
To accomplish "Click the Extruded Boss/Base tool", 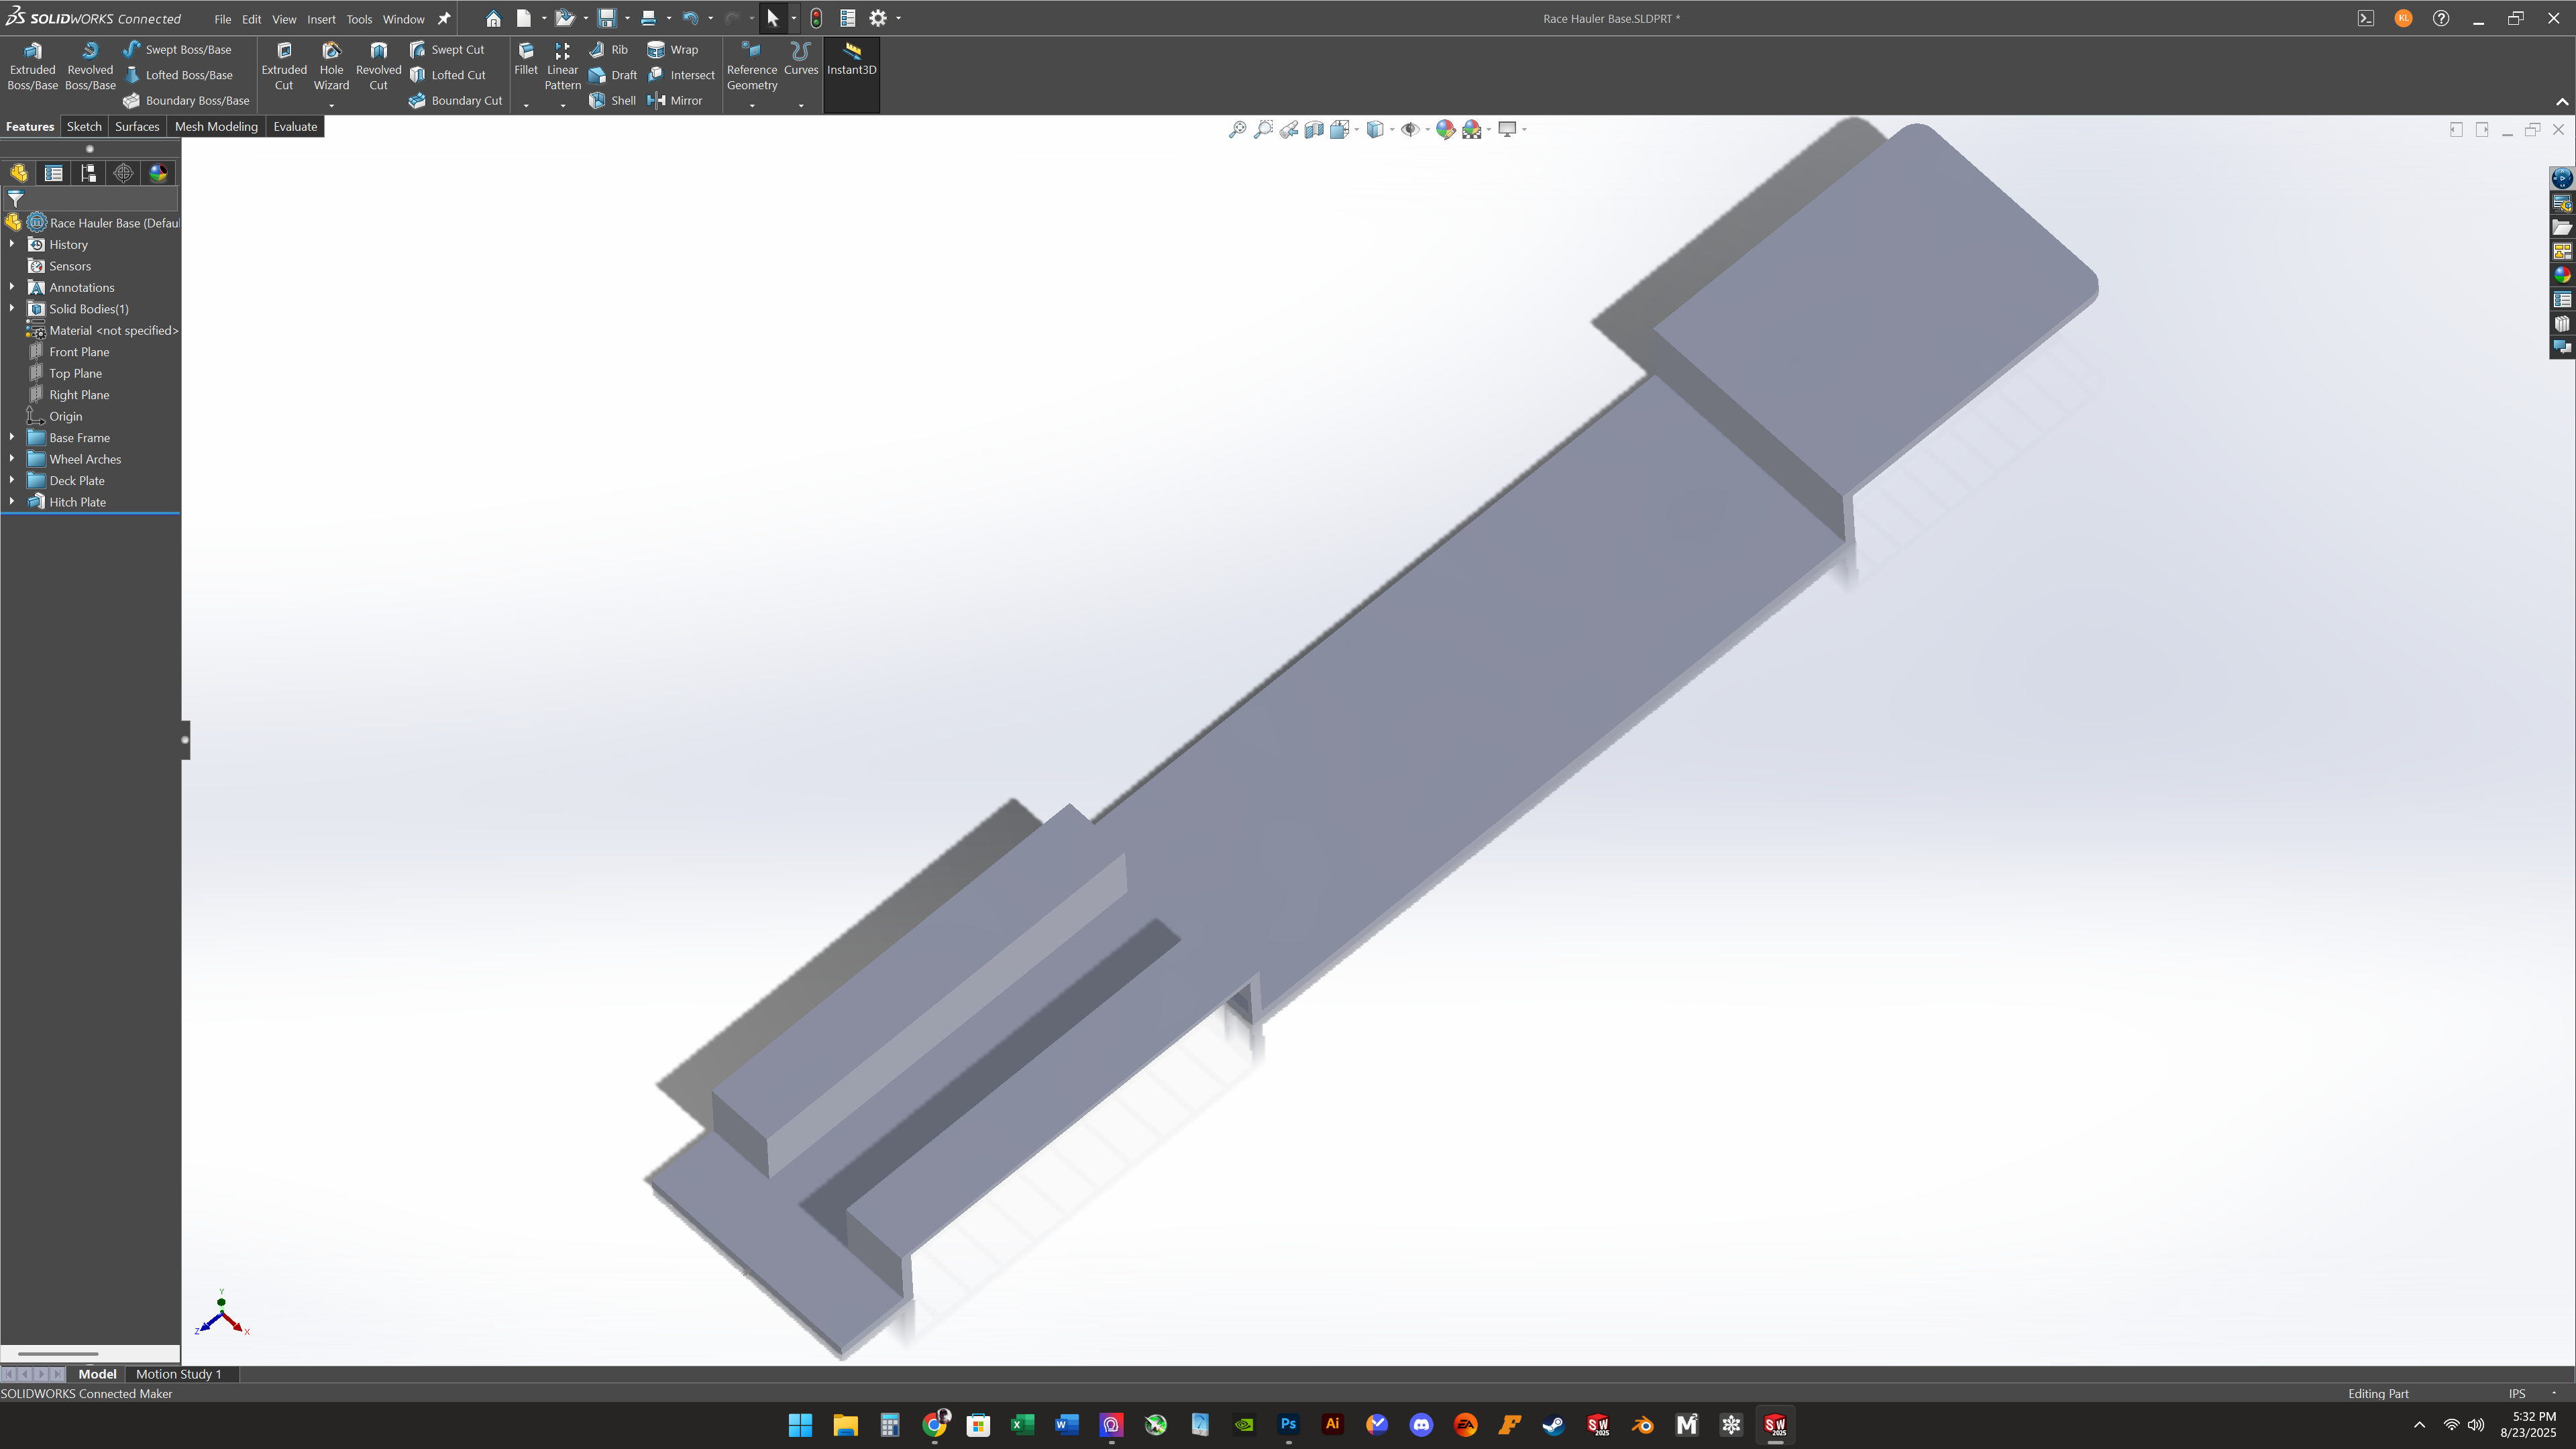I will pos(32,66).
